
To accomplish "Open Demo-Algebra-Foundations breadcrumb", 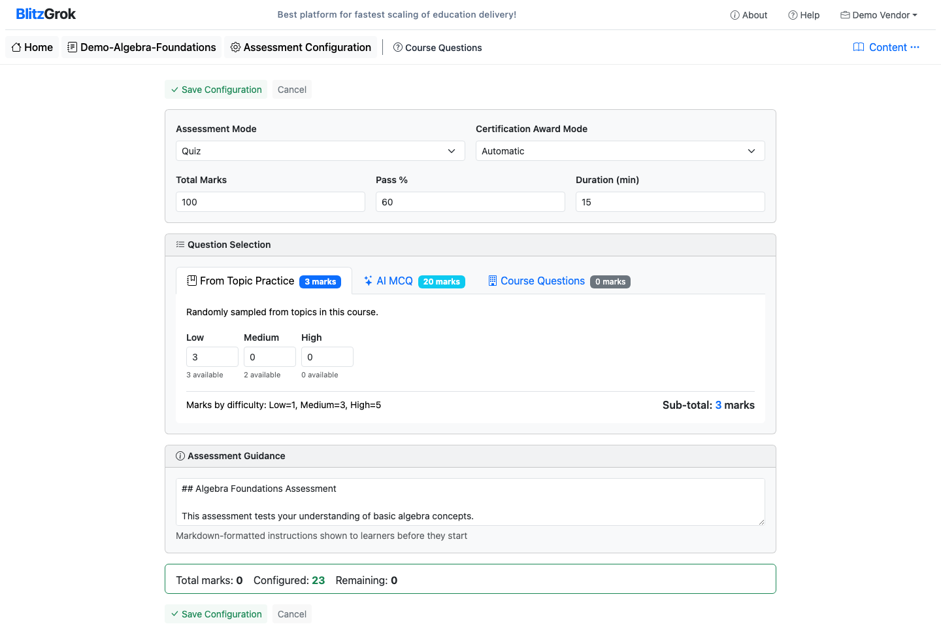I will coord(142,47).
